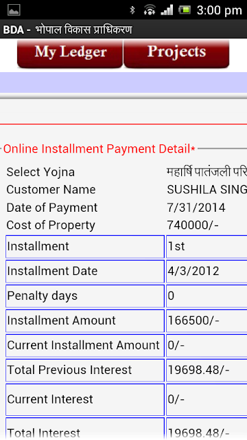
Task: Tap the Total Previous Interest label cell
Action: point(85,370)
